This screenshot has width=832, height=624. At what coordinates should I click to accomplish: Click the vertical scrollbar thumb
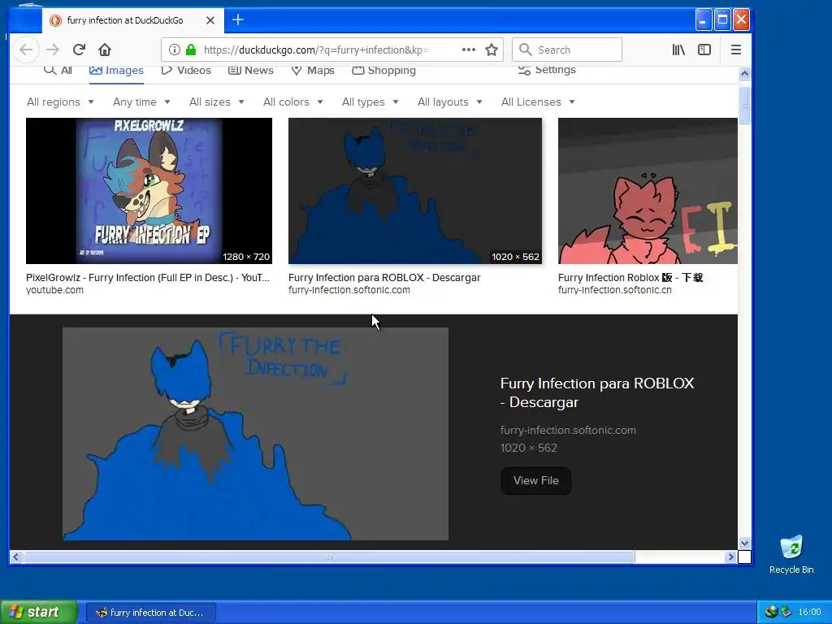(x=744, y=105)
